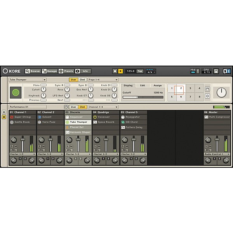Switch to the Edit tab

143,85
